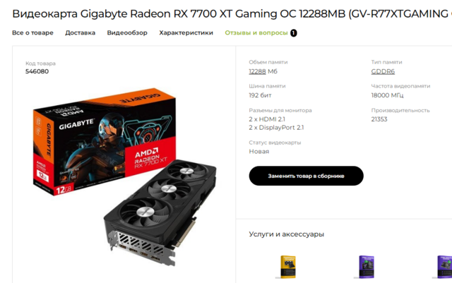The height and width of the screenshot is (283, 452).
Task: Click the '12288' memory size link
Action: (x=257, y=71)
